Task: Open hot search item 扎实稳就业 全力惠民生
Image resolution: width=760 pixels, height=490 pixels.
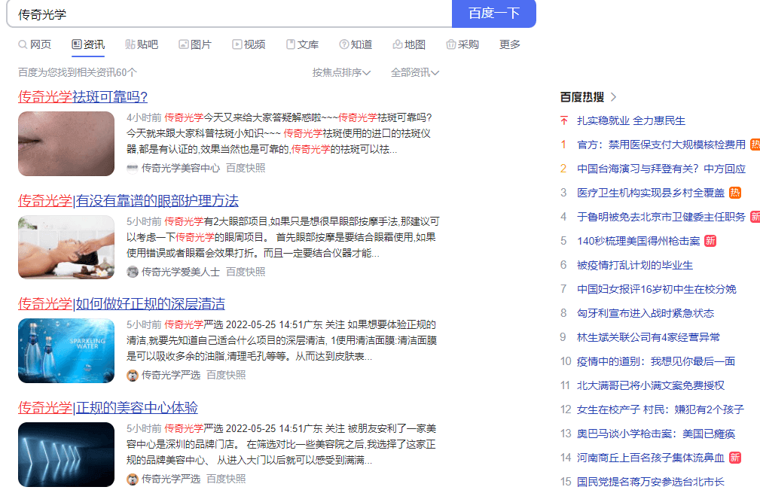Action: (631, 120)
